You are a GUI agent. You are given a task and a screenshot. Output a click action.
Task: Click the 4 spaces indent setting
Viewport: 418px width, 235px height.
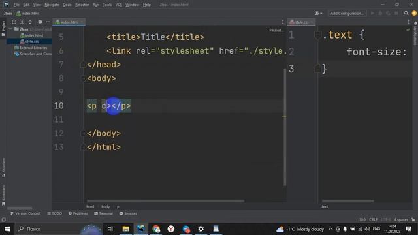pyautogui.click(x=400, y=219)
